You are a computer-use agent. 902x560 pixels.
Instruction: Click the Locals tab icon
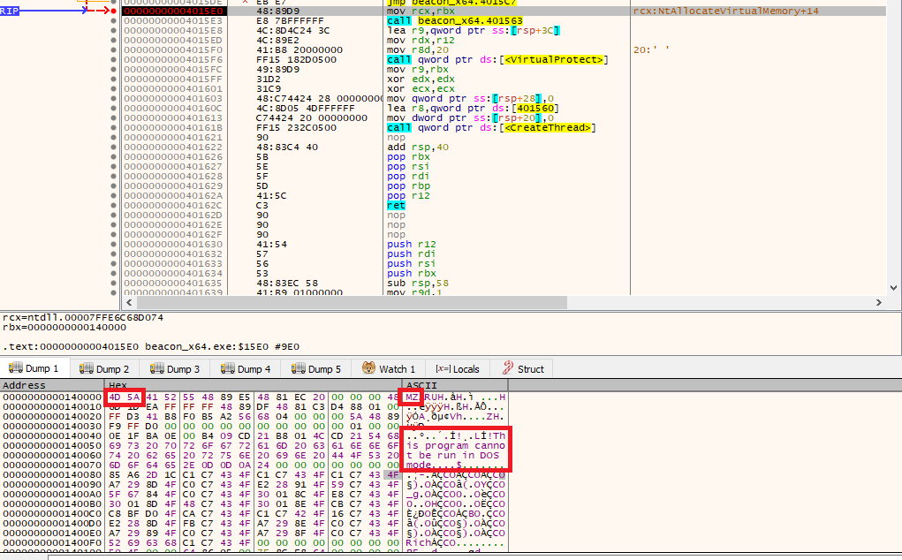(442, 368)
